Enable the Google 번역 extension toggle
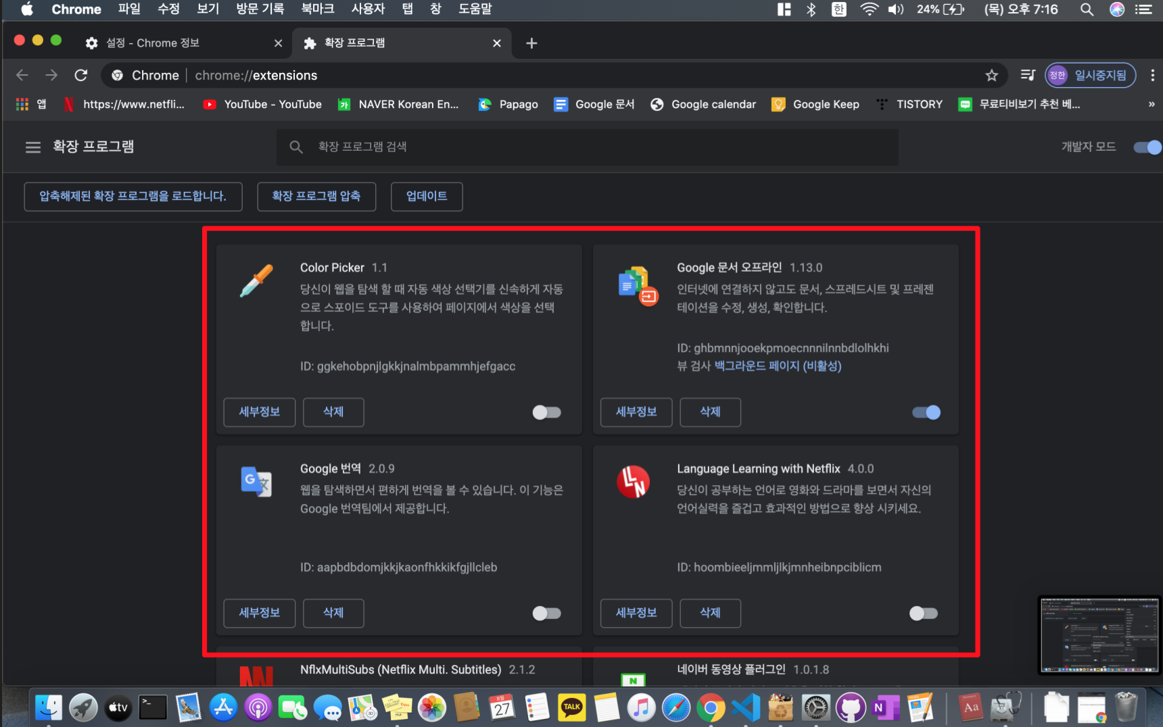 tap(546, 613)
